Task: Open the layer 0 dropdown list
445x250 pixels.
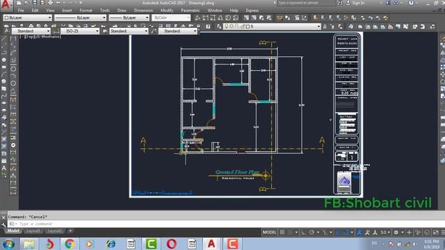Action: [272, 26]
